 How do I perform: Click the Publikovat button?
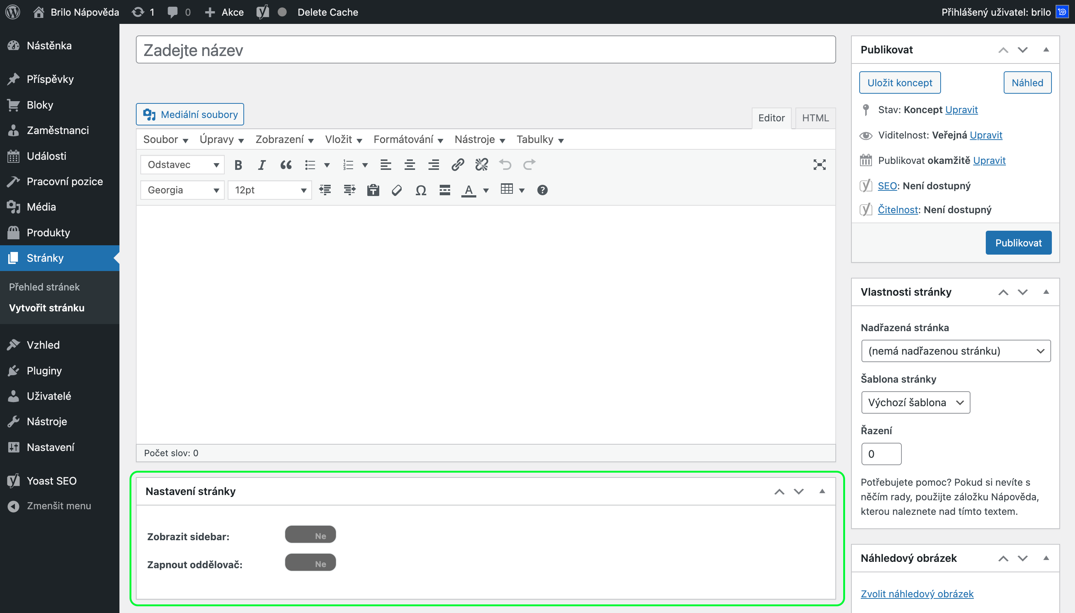[1018, 243]
